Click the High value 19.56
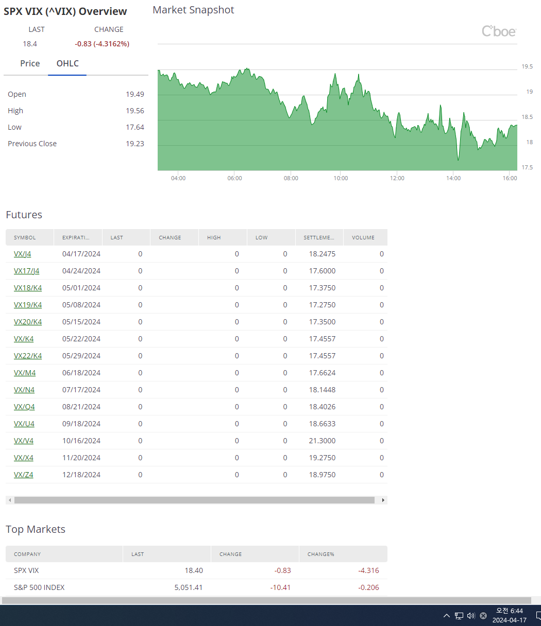The height and width of the screenshot is (626, 541). click(135, 111)
